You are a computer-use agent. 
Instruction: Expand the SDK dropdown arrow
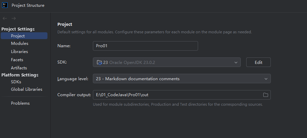236,63
